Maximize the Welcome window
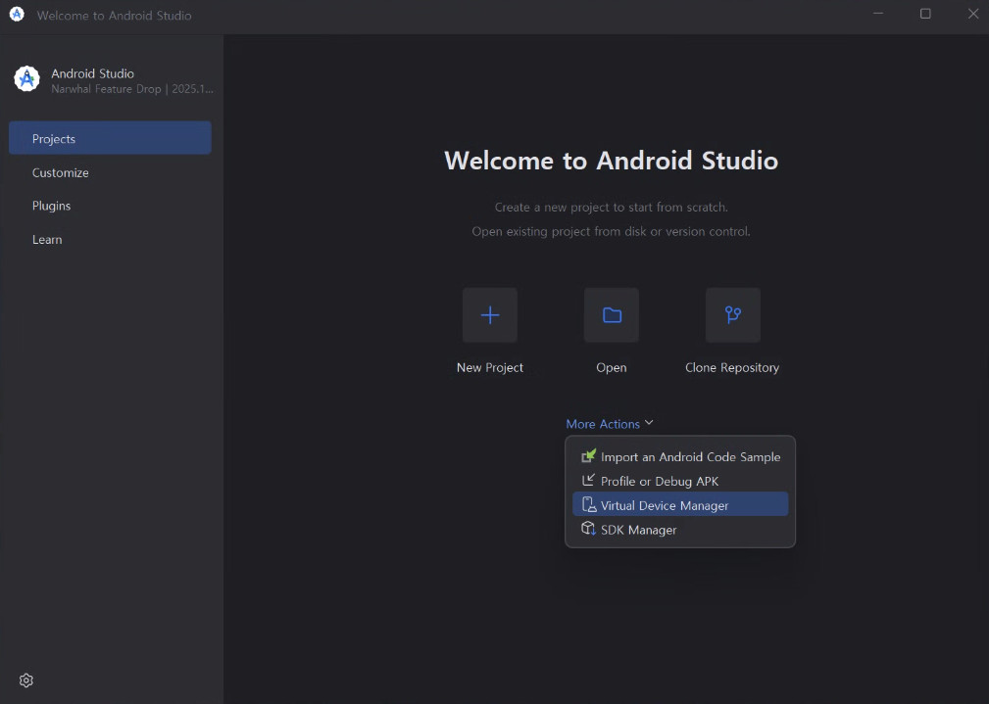This screenshot has width=989, height=704. point(925,14)
